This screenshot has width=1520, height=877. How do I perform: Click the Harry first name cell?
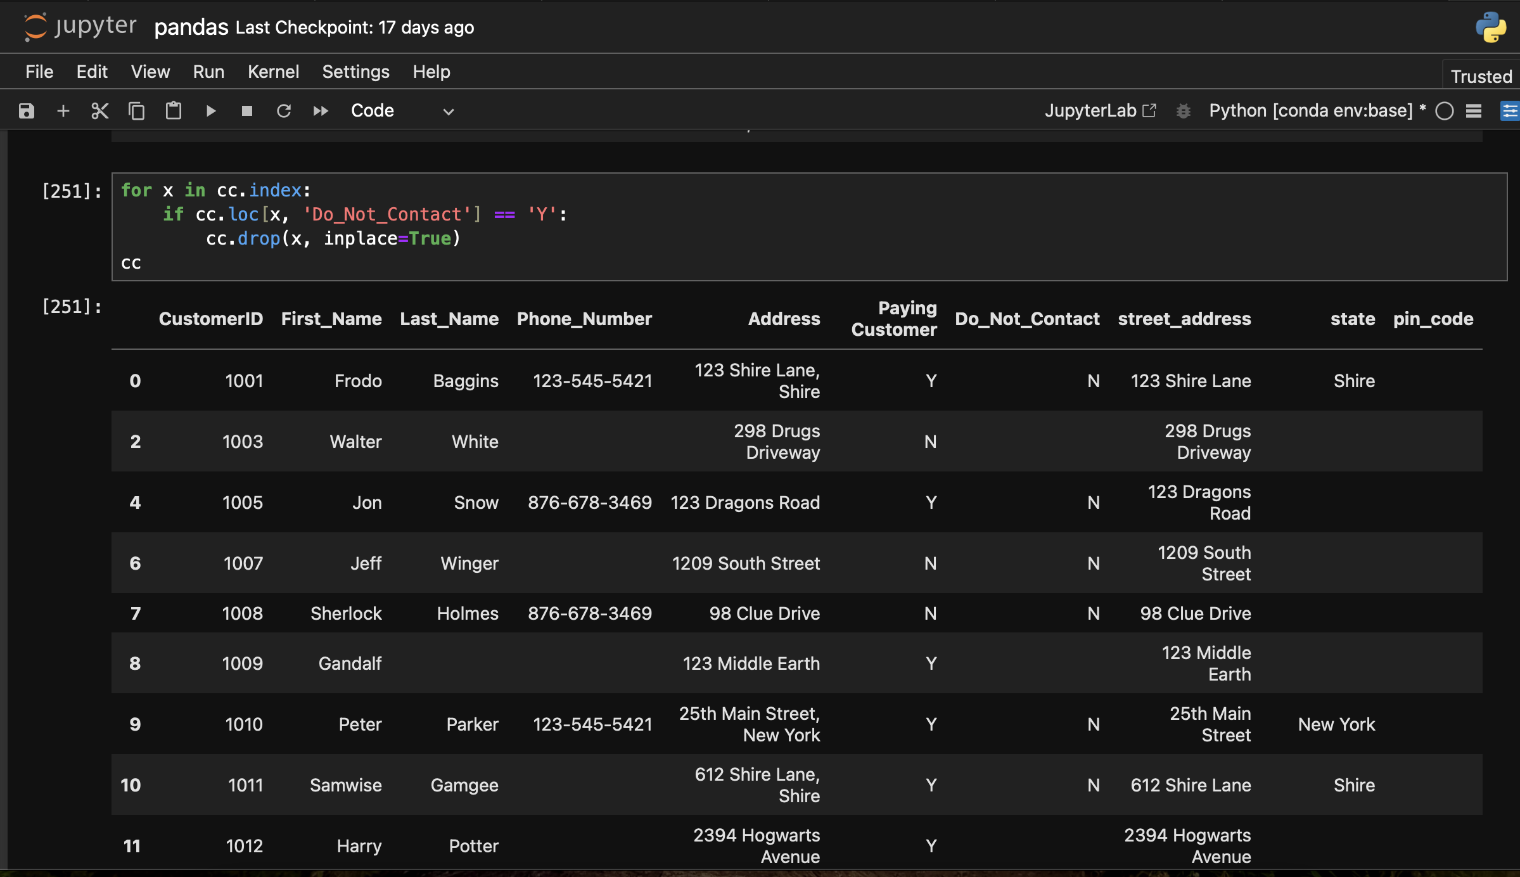coord(359,846)
